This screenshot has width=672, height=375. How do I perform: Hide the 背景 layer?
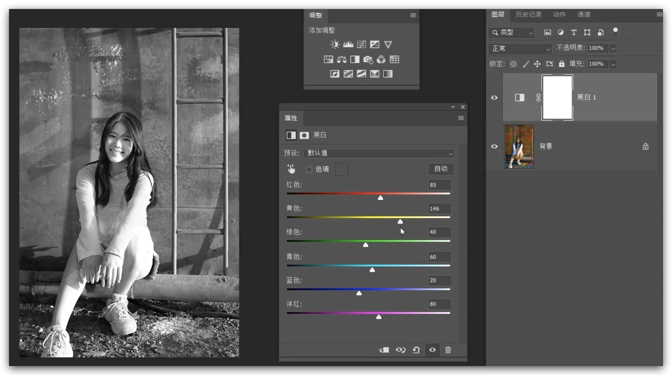tap(494, 147)
